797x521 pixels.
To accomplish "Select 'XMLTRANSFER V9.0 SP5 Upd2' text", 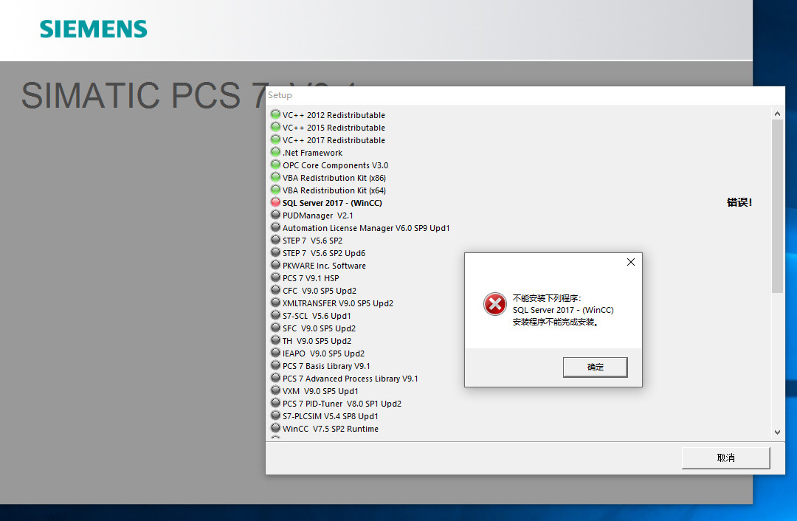I will pos(338,303).
